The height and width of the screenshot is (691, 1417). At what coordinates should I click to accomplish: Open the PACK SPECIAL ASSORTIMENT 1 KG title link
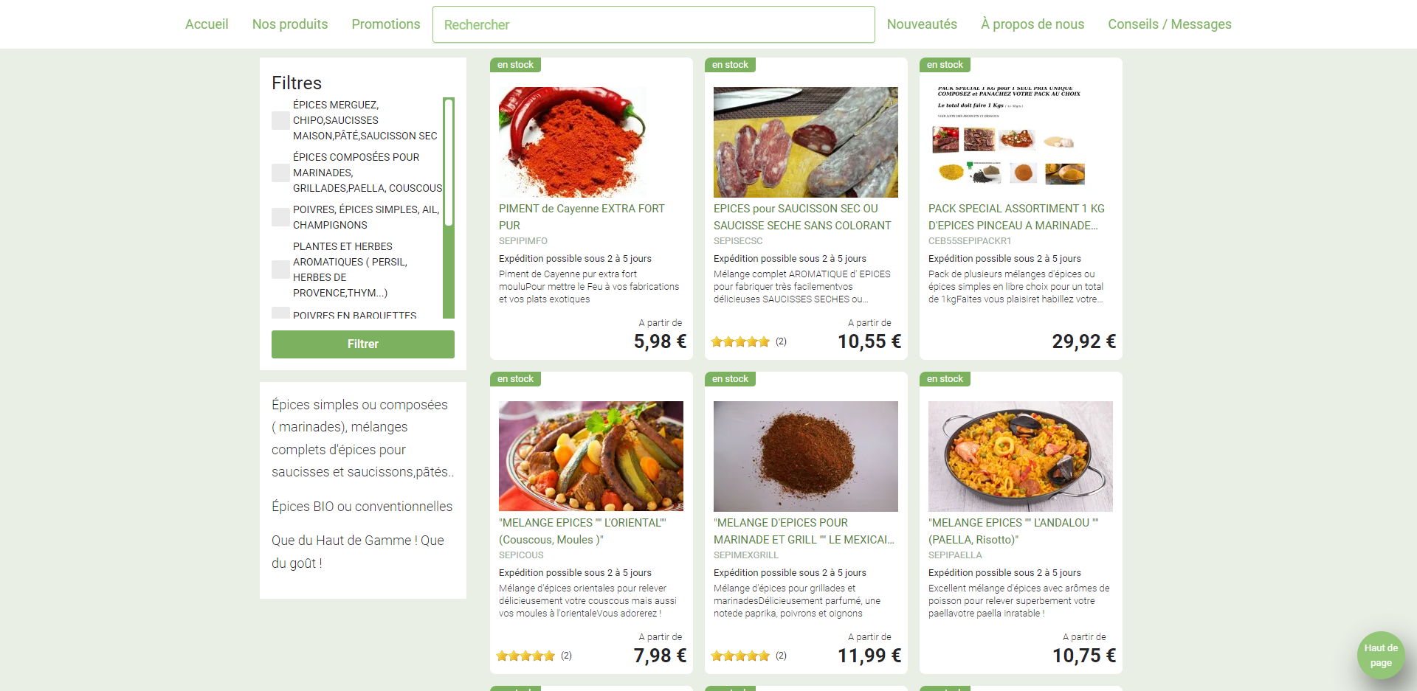pos(1016,217)
